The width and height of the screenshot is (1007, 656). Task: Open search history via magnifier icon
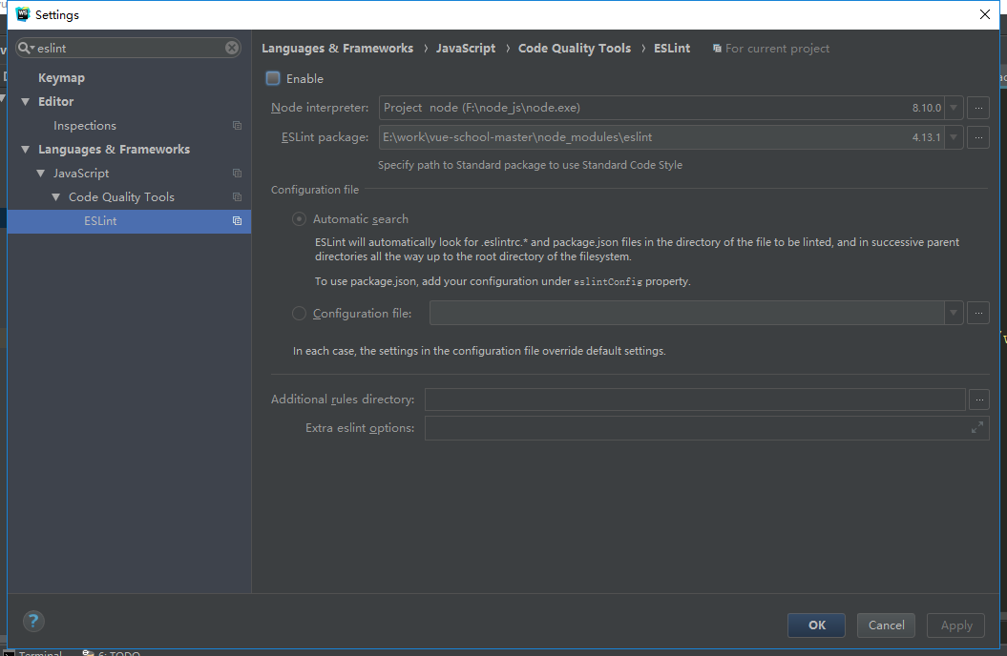pyautogui.click(x=26, y=48)
